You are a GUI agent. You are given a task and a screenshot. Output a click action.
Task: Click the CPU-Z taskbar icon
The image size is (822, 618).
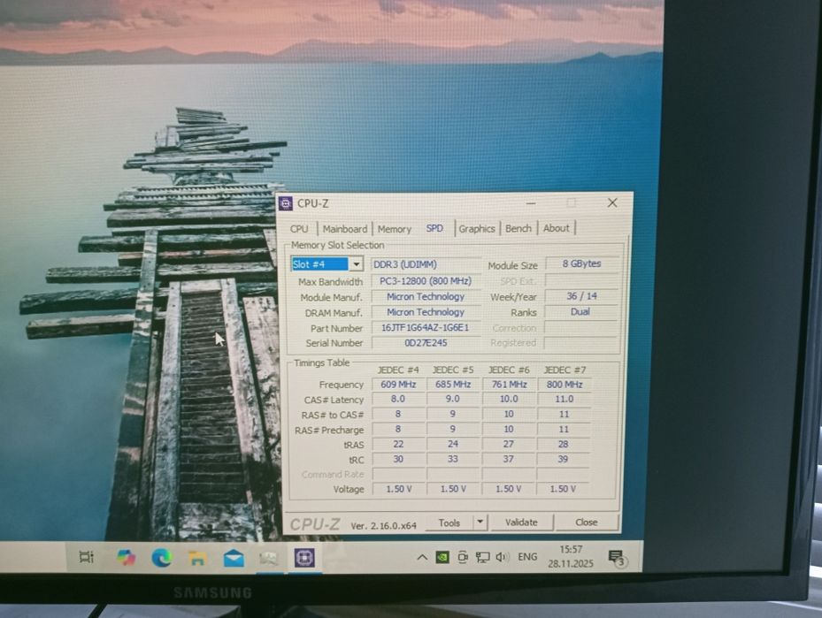304,558
